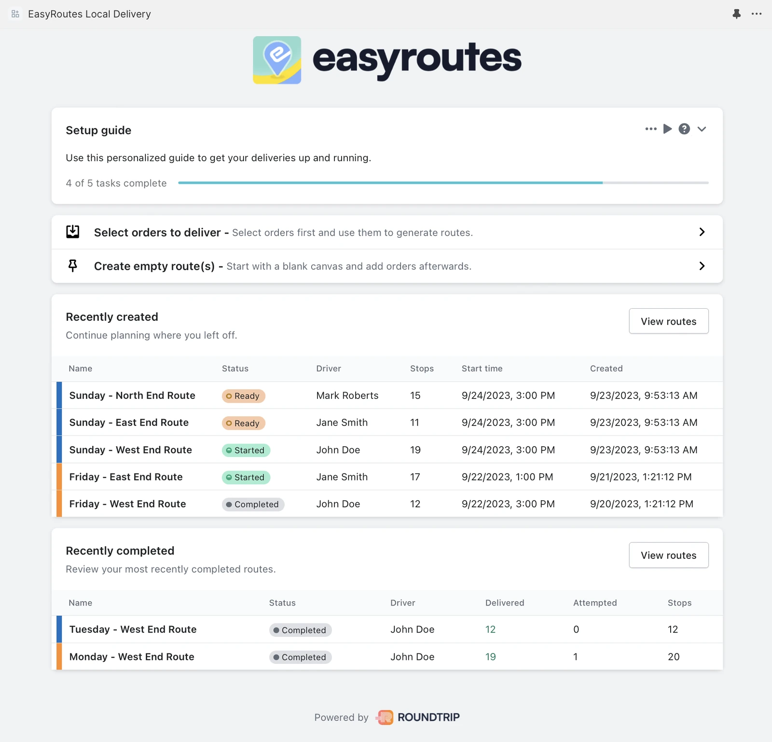Click the Attempted column header

coord(595,603)
